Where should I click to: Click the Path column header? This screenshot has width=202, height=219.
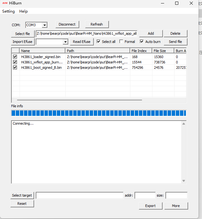point(98,51)
